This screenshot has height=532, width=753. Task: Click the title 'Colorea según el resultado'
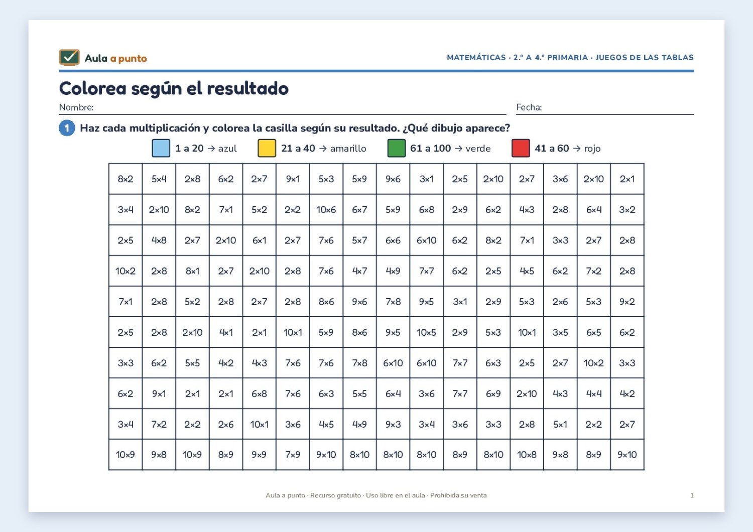[174, 88]
